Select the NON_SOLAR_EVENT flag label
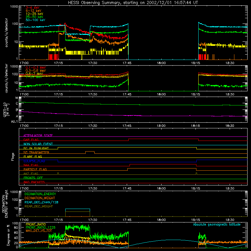Viewport: 251px width, 251px height. [38, 144]
